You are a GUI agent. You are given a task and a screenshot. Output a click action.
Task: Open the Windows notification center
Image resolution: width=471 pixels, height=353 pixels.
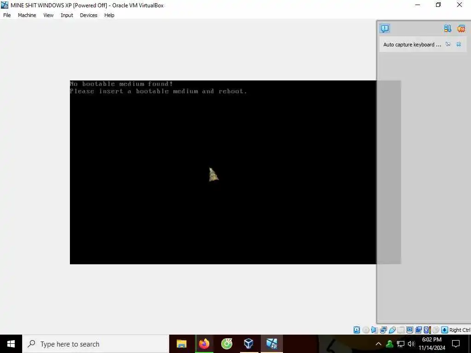pos(456,344)
